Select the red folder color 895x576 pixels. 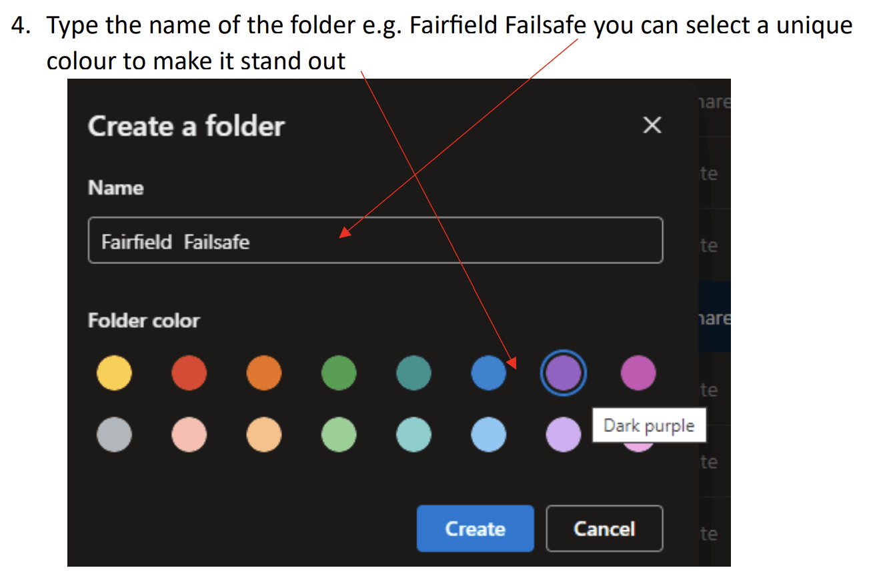(x=189, y=372)
